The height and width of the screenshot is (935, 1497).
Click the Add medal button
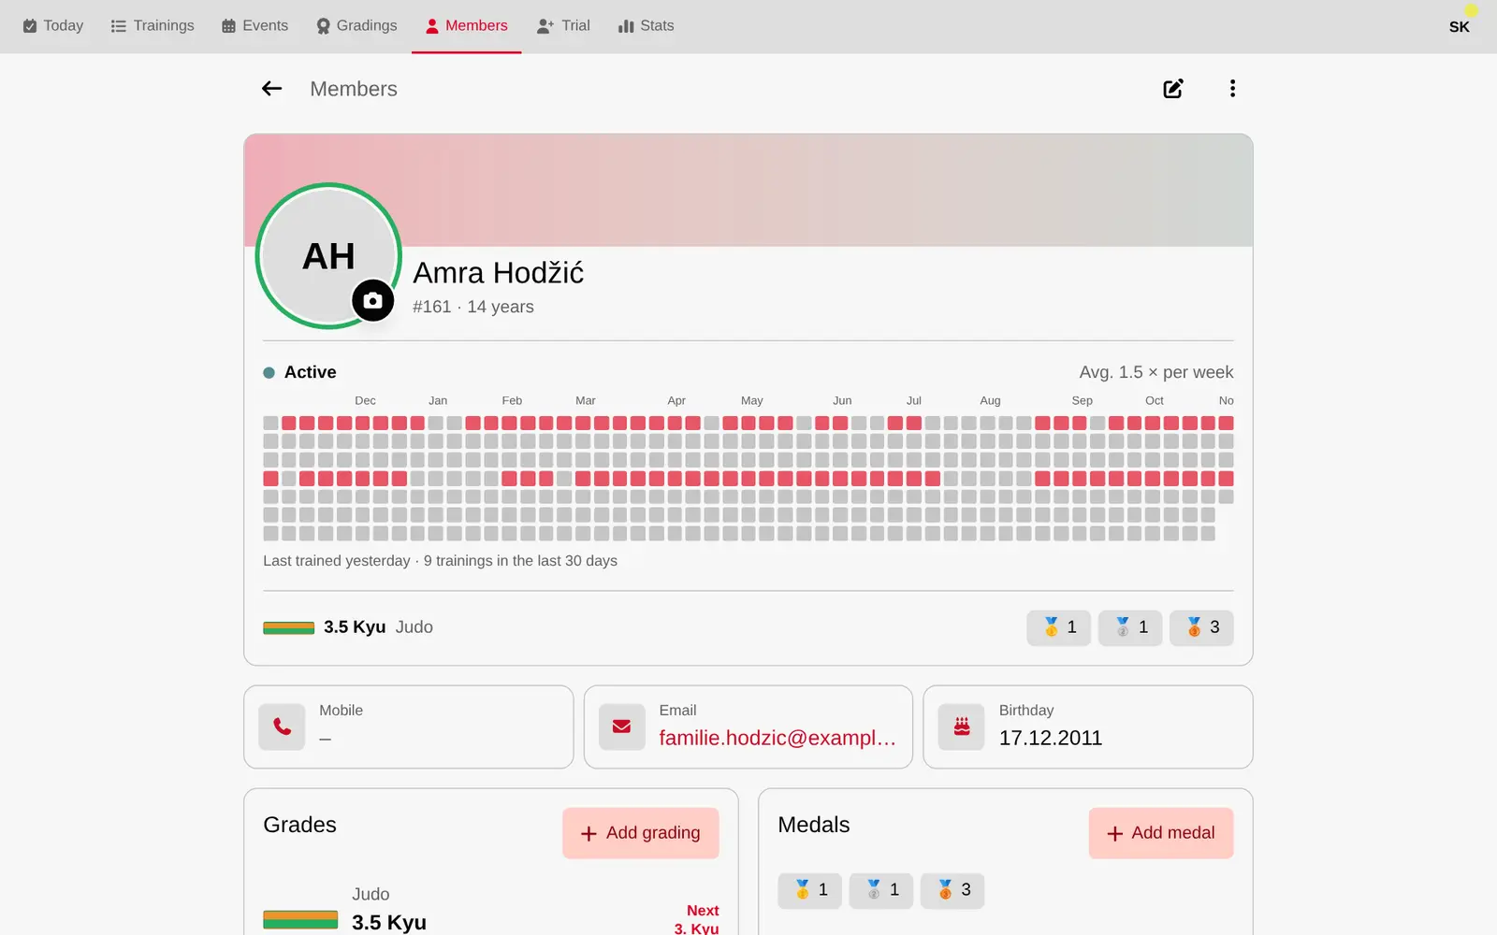[1161, 833]
